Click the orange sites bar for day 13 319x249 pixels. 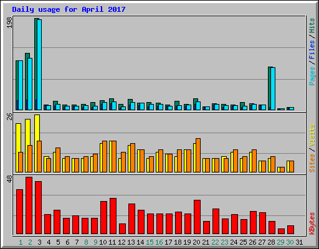coord(133,158)
